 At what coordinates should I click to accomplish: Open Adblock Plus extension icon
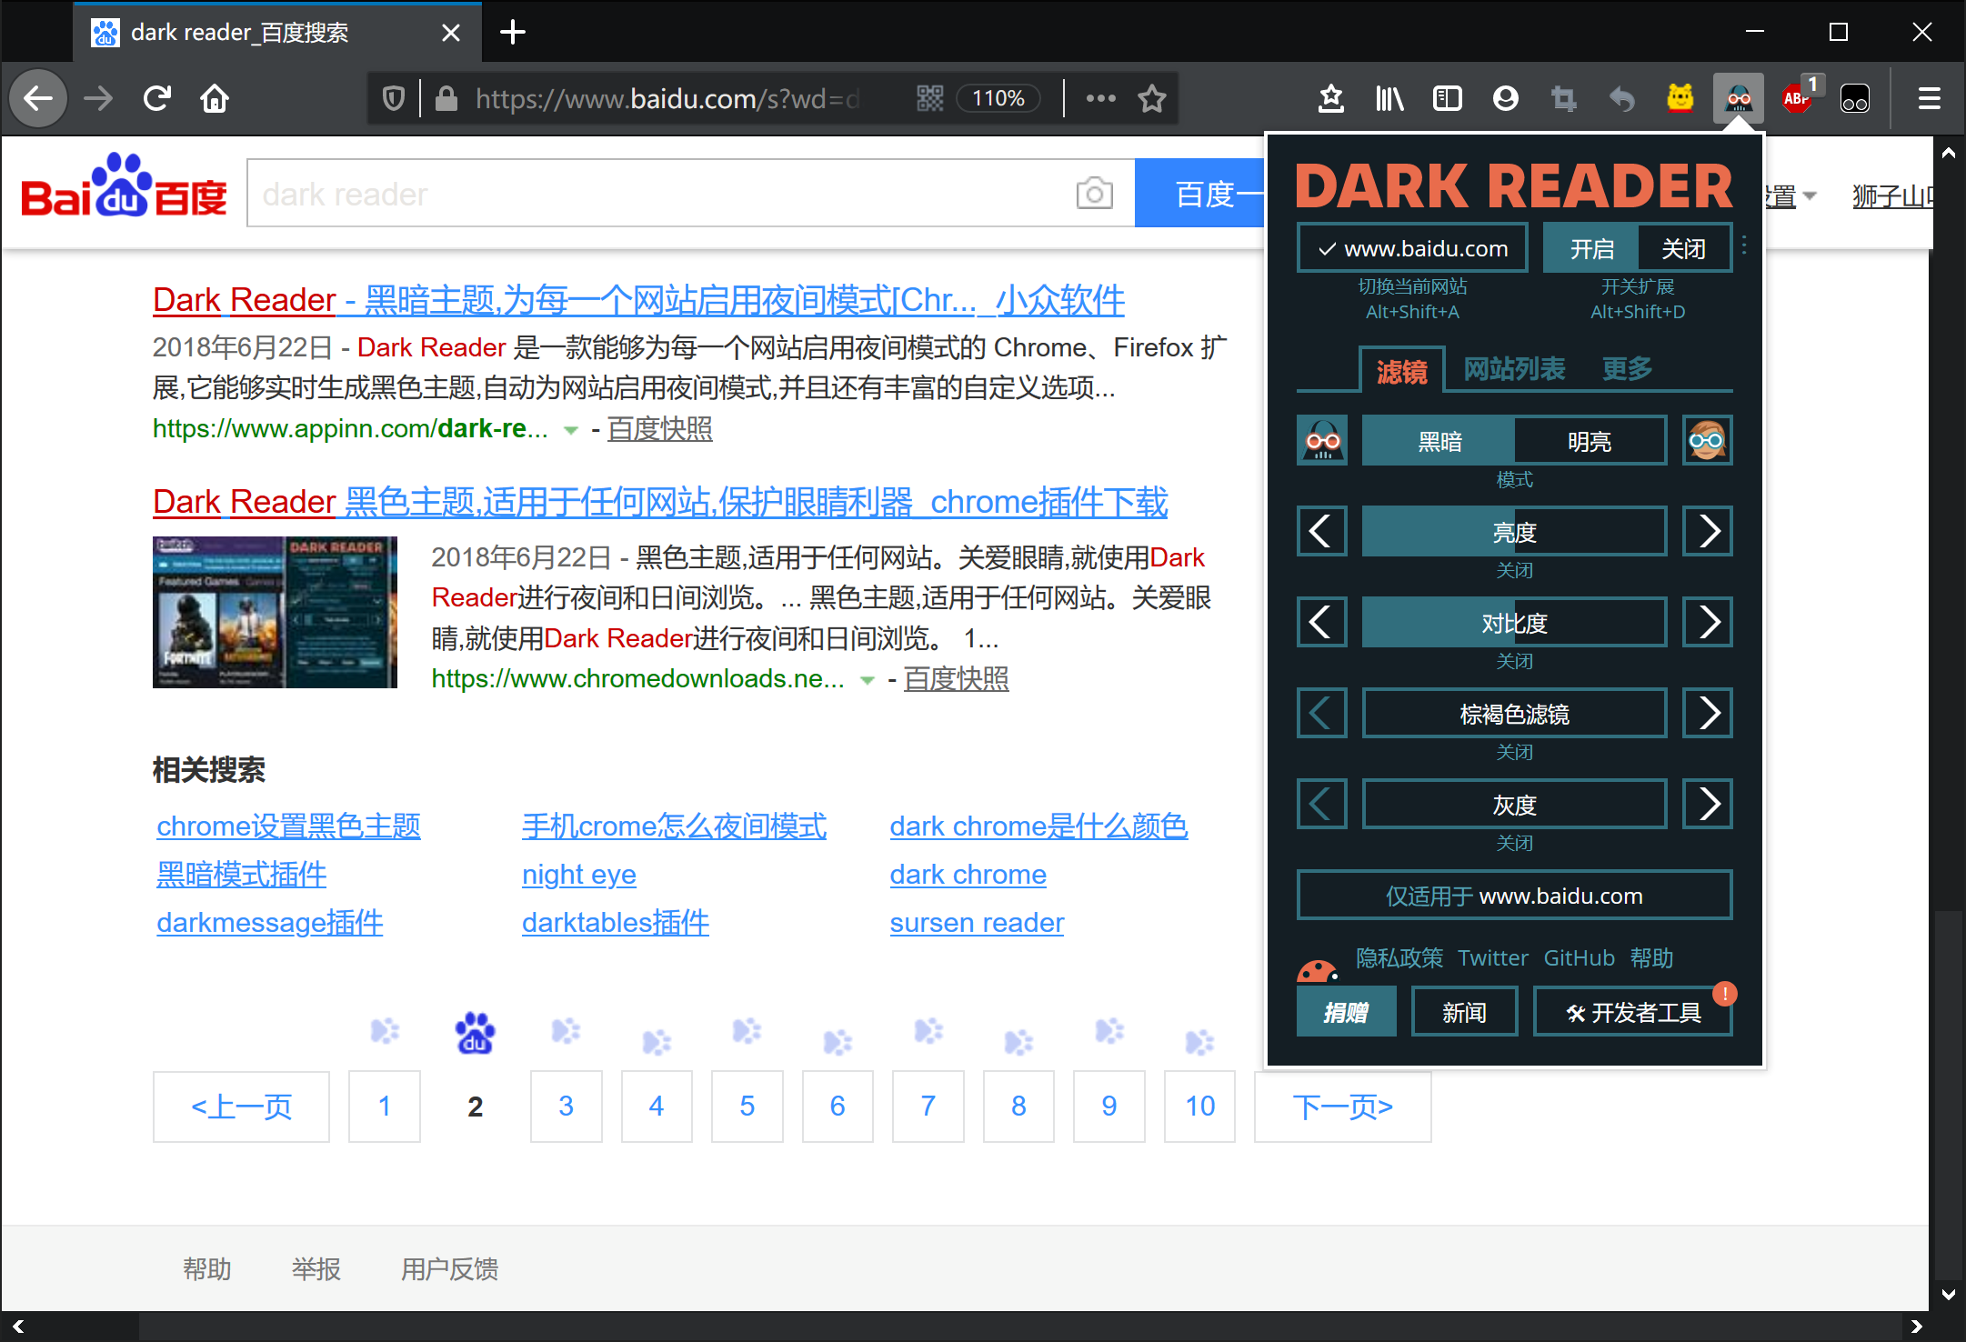pyautogui.click(x=1797, y=98)
